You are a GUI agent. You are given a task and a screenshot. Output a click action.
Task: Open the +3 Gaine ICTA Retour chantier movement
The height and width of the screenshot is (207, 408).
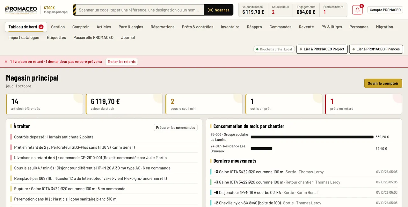(304, 182)
